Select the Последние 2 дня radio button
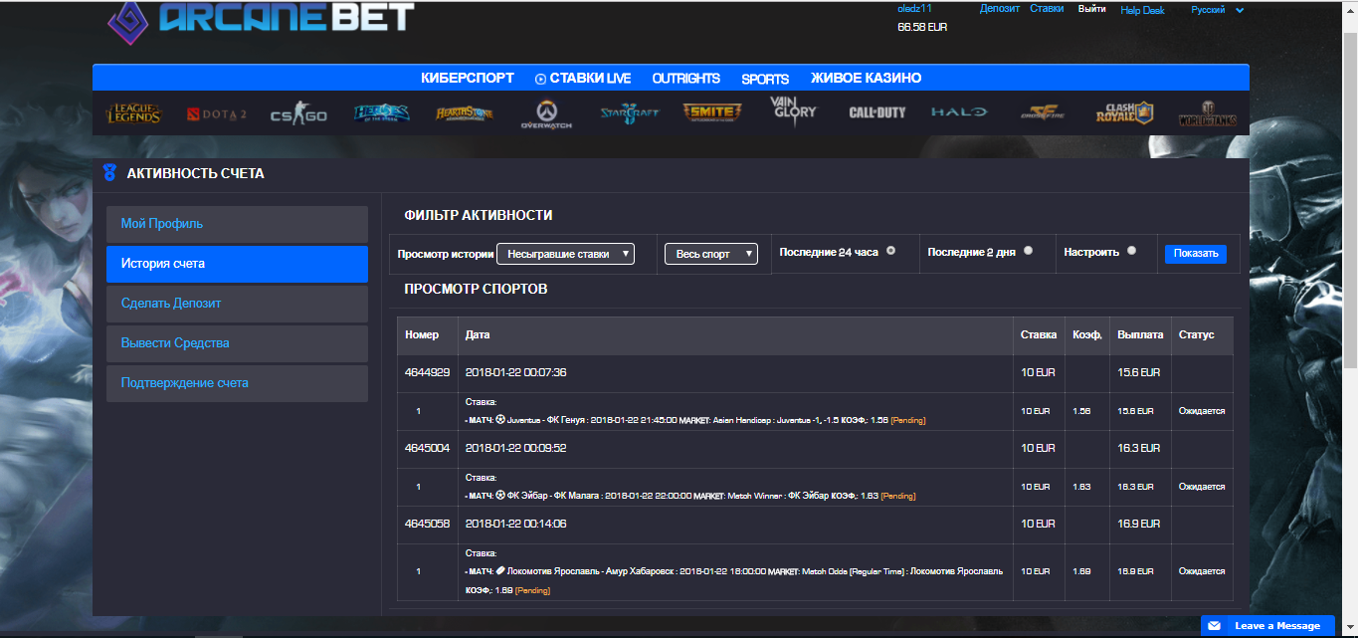Viewport: 1358px width, 638px height. point(1028,251)
